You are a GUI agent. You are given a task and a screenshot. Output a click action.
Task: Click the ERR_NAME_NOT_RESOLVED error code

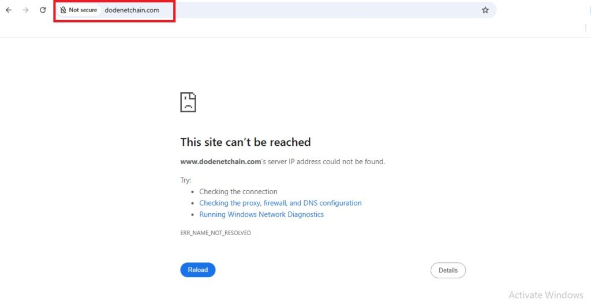(216, 233)
